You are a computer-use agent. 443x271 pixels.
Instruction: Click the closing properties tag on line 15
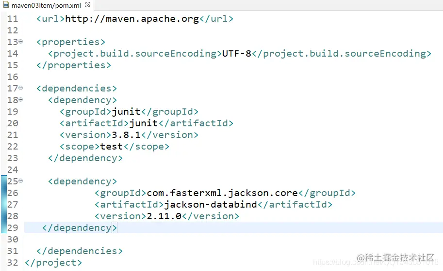(73, 65)
